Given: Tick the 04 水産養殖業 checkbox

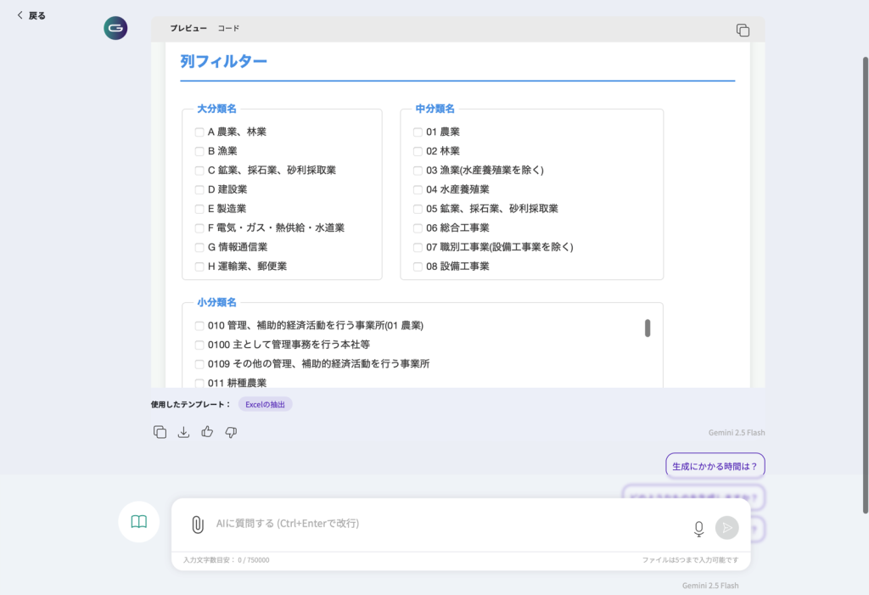Looking at the screenshot, I should pos(418,190).
